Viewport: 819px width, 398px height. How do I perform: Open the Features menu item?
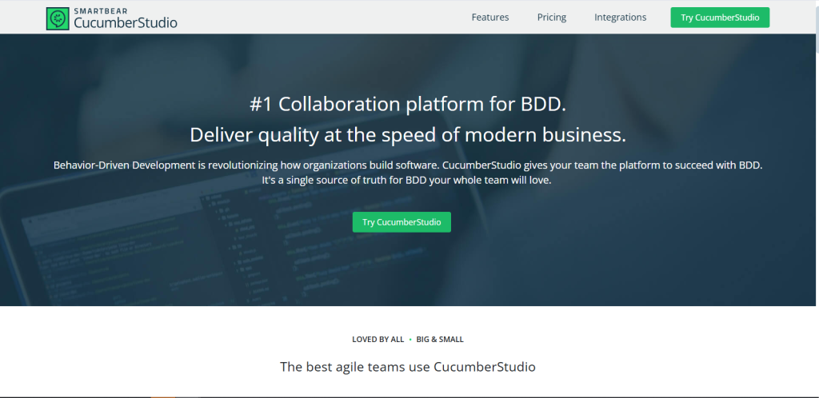pos(490,18)
